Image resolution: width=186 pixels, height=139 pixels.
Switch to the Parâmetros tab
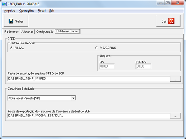[11, 32]
